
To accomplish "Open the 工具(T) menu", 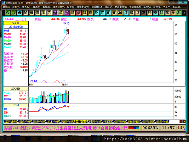I will click(x=167, y=7).
